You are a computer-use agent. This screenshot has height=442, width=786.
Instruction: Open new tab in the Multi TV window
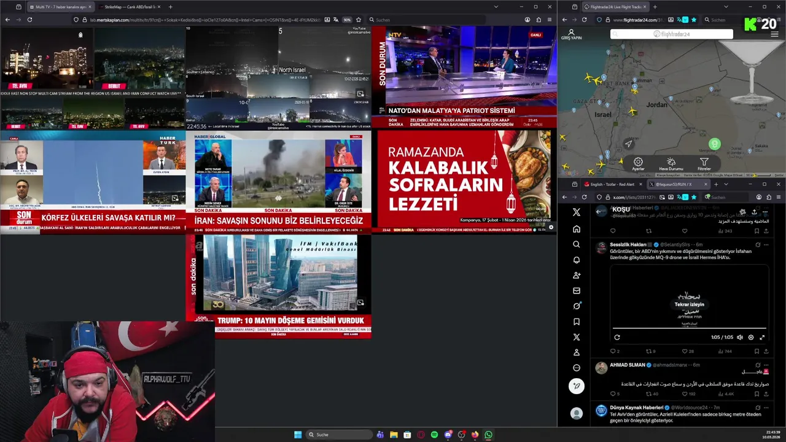[170, 7]
